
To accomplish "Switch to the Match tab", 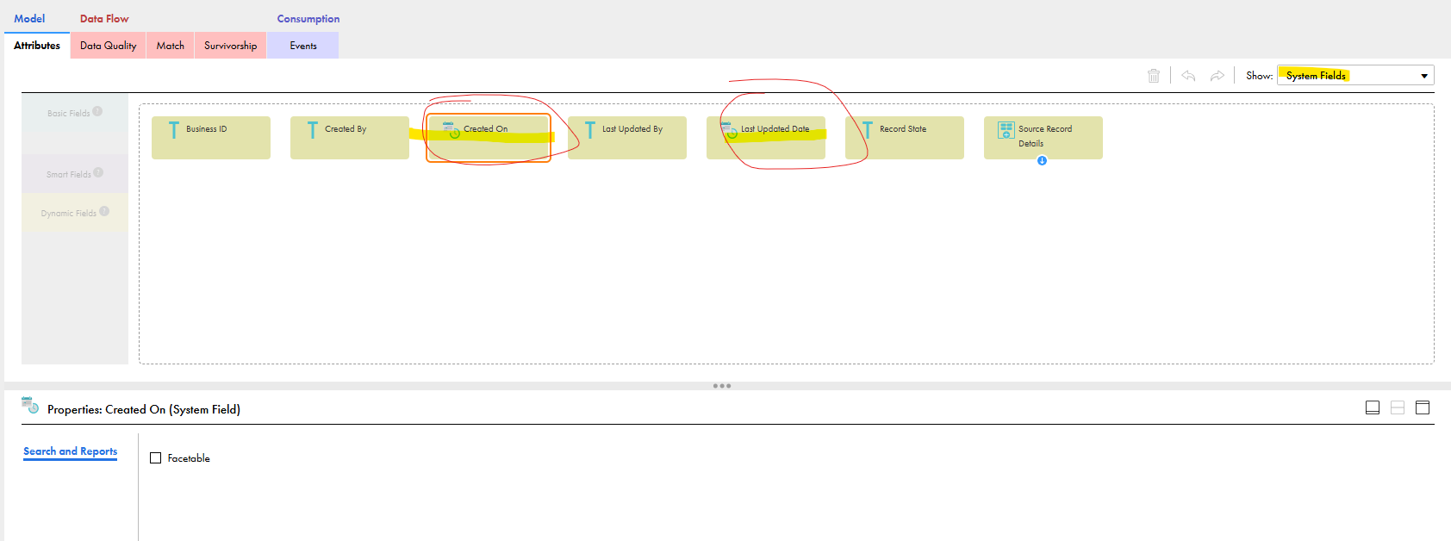I will point(171,46).
